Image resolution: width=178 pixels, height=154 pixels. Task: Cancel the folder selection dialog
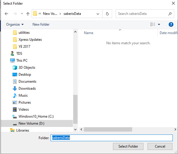click(x=160, y=146)
